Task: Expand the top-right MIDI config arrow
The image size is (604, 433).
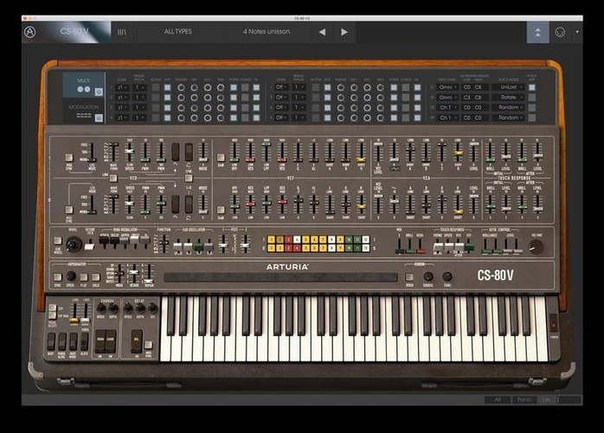Action: pyautogui.click(x=577, y=32)
